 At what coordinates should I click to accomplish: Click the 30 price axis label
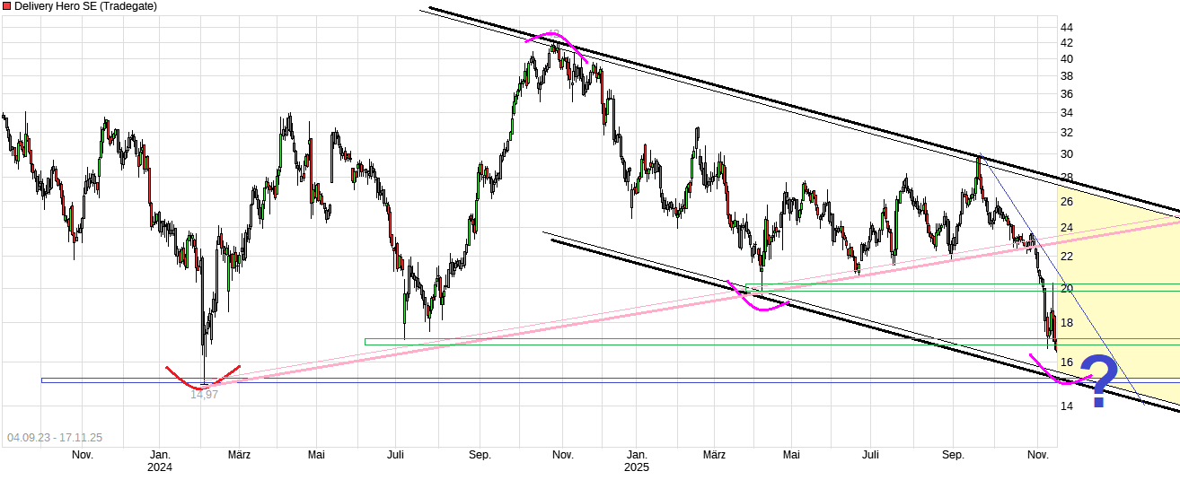[x=1066, y=153]
